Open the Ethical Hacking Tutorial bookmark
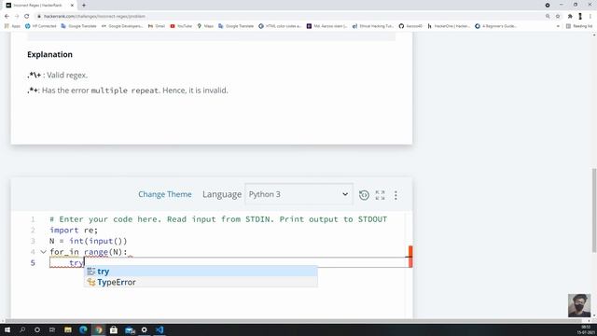 click(373, 26)
